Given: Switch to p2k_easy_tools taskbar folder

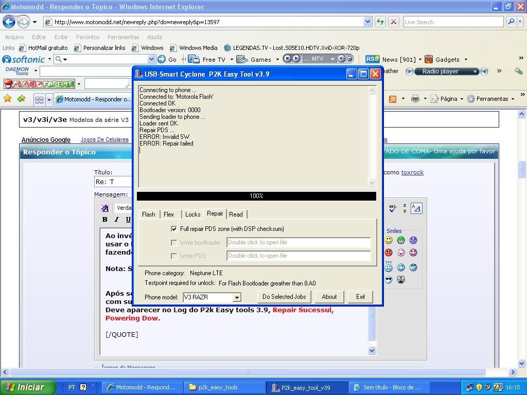Looking at the screenshot, I should [x=224, y=387].
